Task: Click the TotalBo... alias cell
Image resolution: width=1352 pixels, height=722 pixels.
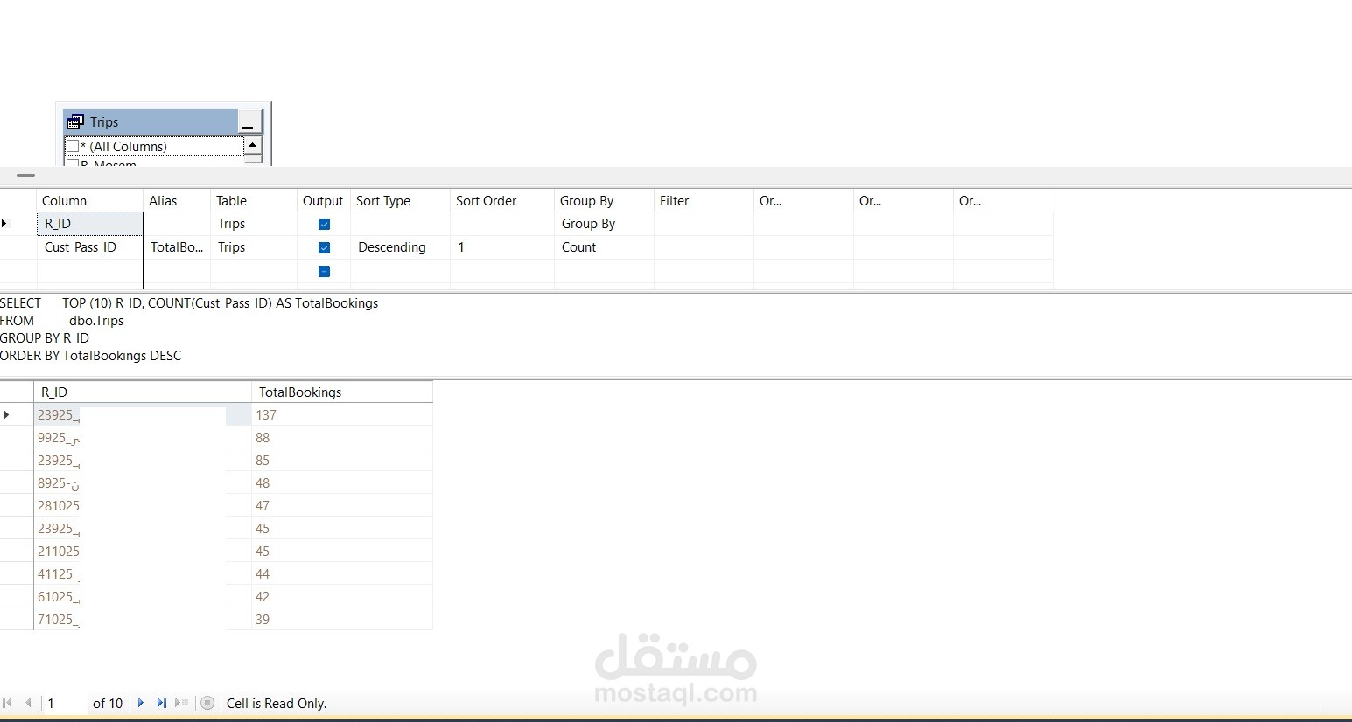Action: pos(177,247)
